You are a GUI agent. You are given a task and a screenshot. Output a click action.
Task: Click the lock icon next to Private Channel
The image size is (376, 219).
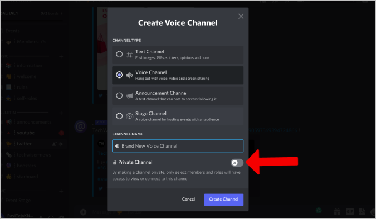pyautogui.click(x=115, y=162)
